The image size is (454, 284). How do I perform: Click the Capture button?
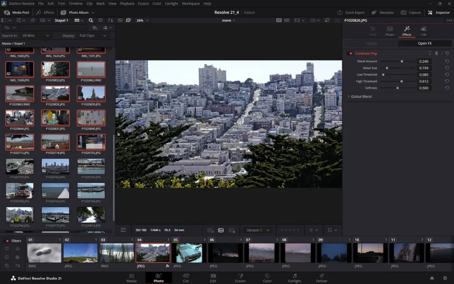coord(411,12)
